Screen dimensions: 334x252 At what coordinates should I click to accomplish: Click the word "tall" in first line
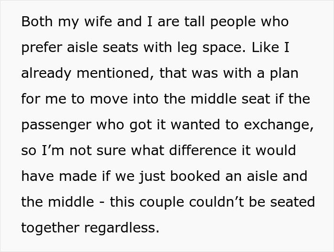pyautogui.click(x=195, y=21)
